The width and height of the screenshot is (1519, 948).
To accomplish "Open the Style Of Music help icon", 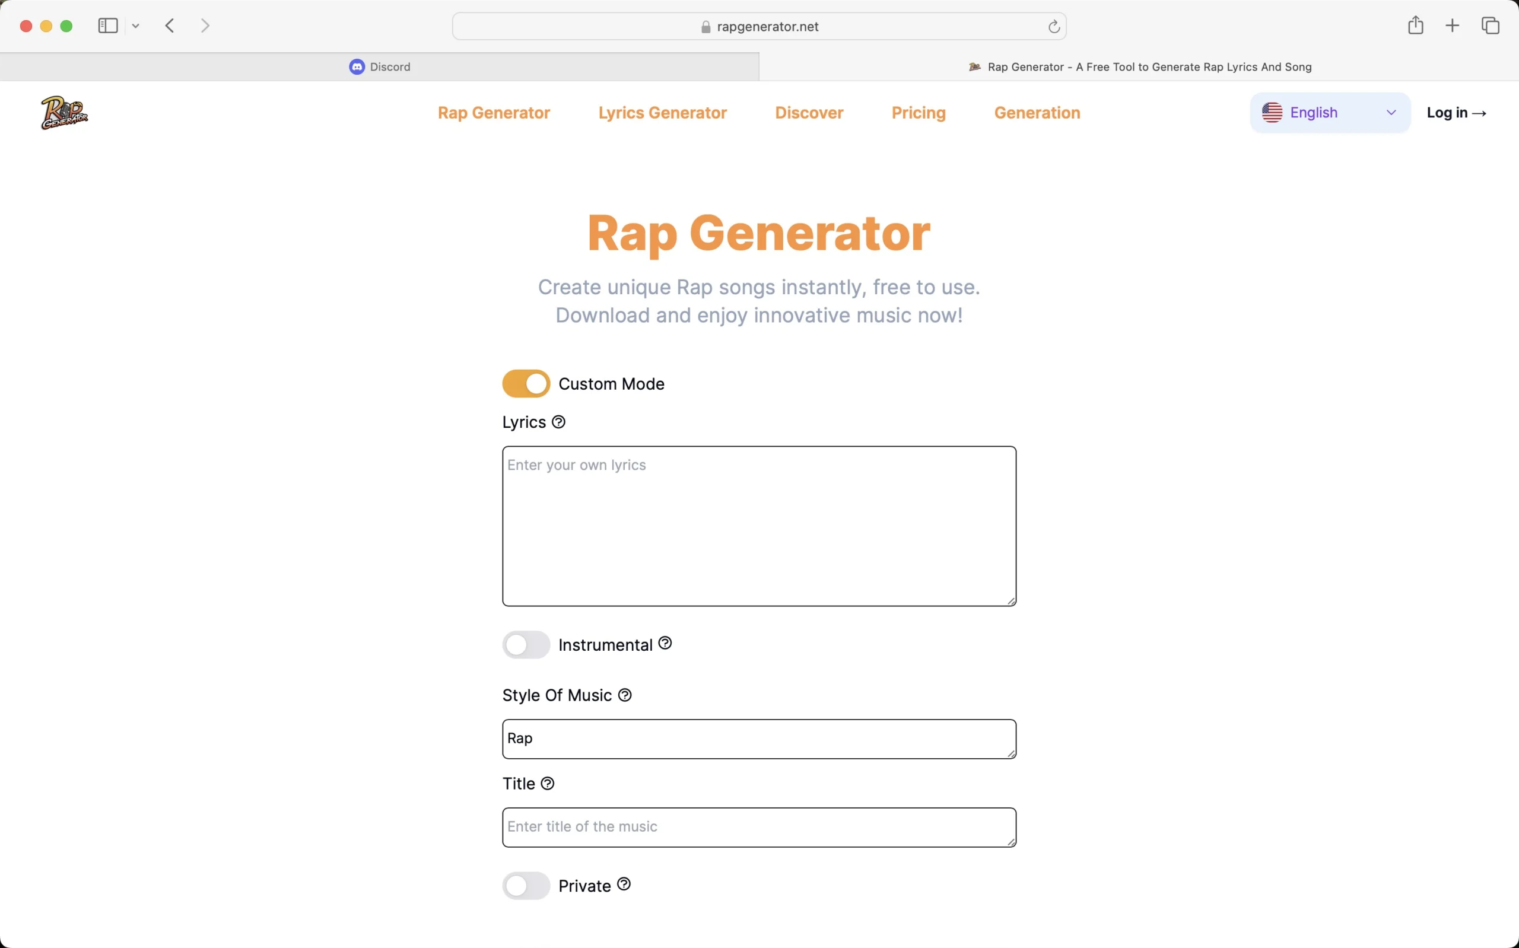I will coord(625,695).
